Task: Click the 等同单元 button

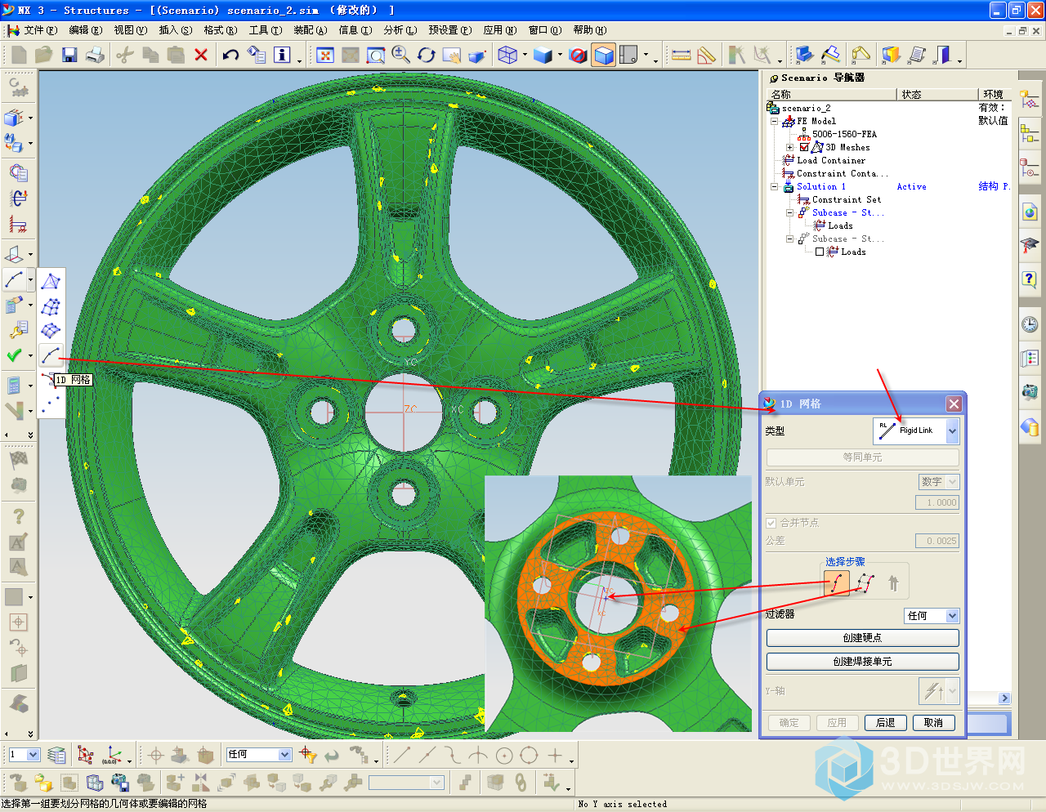Action: tap(862, 457)
